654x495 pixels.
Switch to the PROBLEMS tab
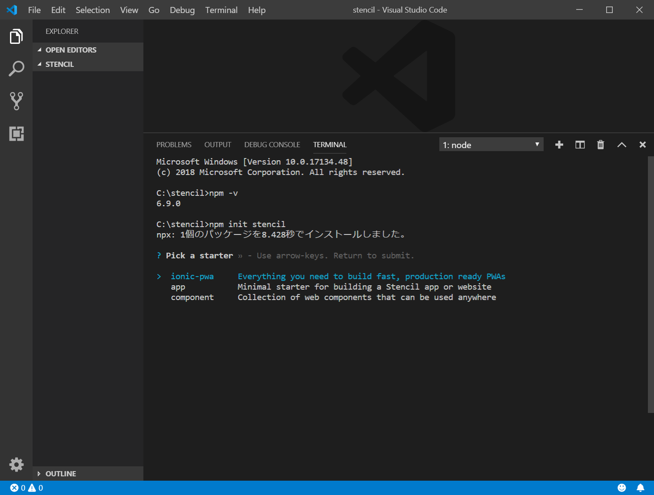(174, 145)
